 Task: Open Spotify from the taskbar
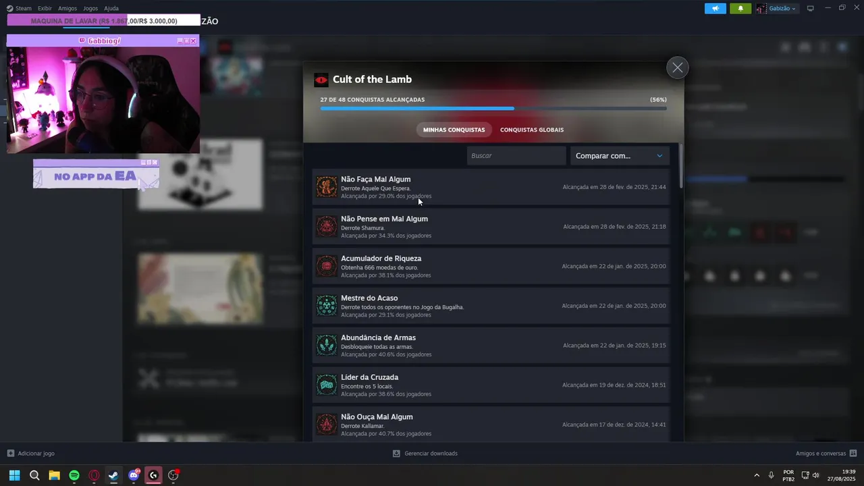pos(74,475)
